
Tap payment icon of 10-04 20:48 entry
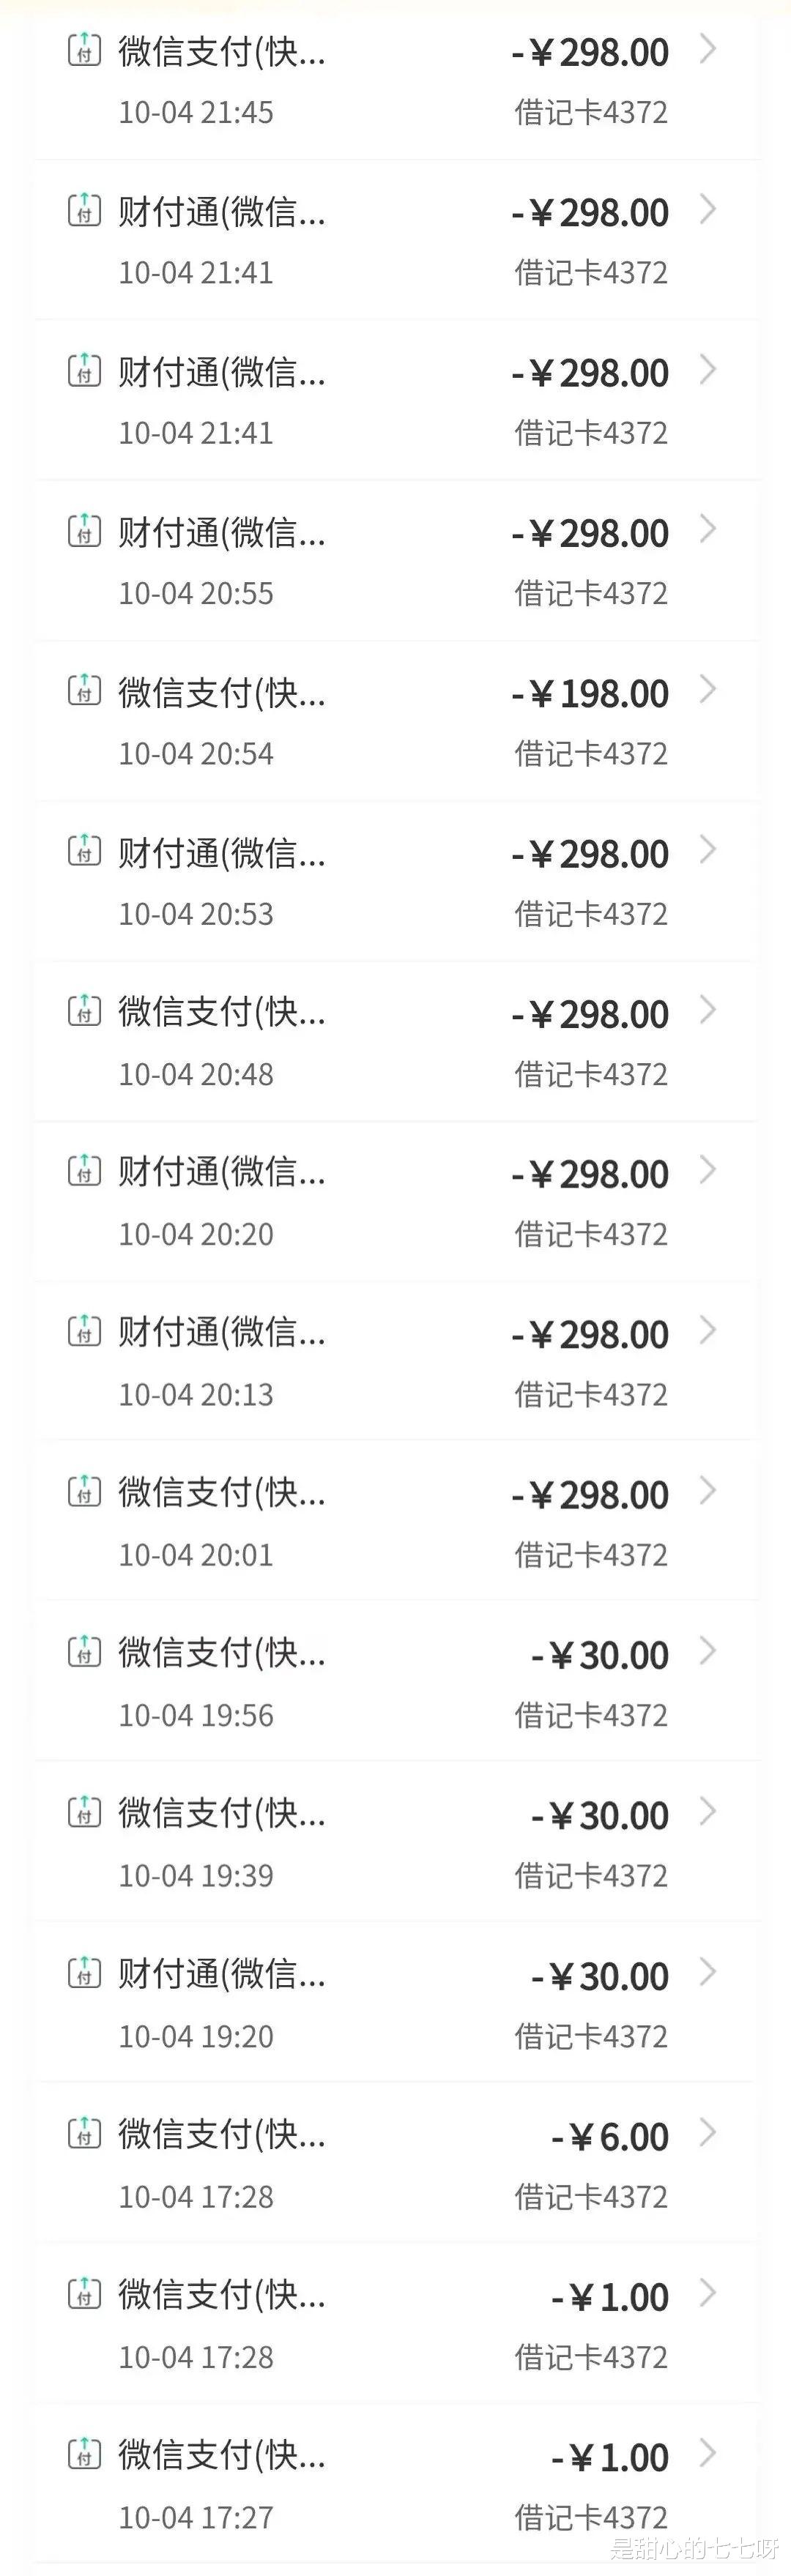pyautogui.click(x=84, y=1011)
